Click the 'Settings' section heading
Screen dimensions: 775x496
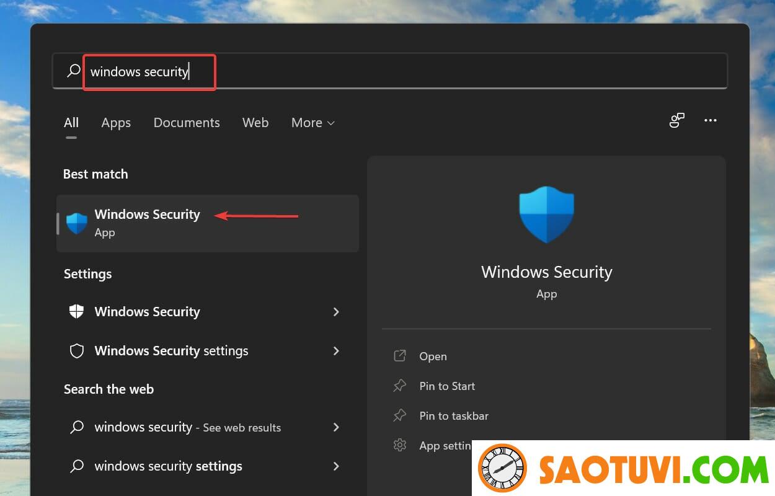(x=87, y=274)
